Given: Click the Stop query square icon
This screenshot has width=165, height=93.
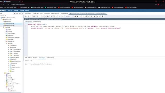Looking at the screenshot, I should tap(75, 16).
